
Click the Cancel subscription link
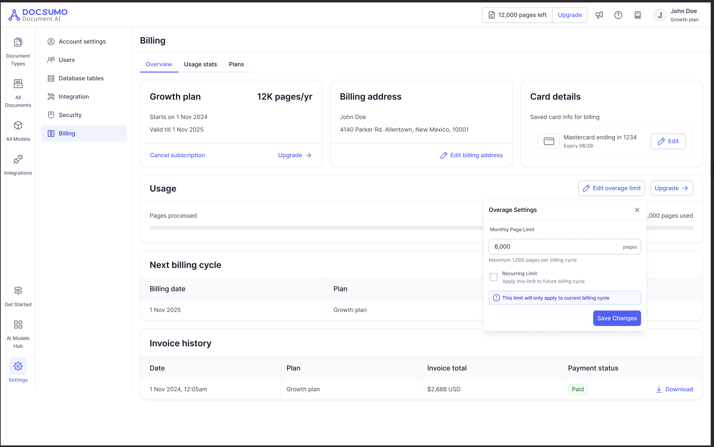(177, 155)
